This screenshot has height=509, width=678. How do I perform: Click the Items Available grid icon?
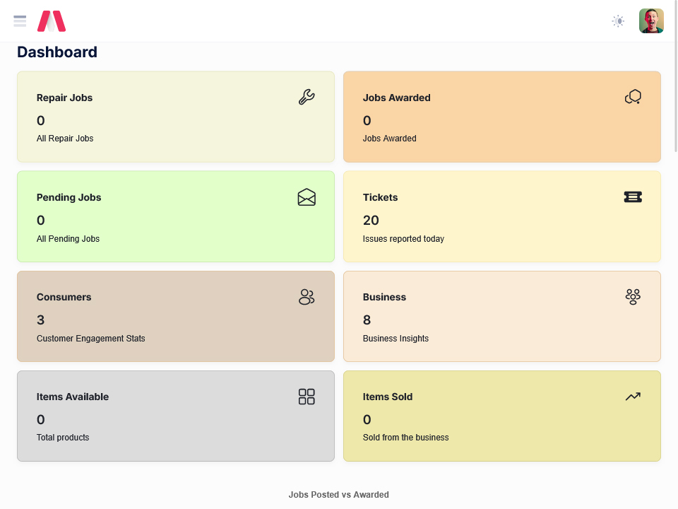(x=307, y=397)
